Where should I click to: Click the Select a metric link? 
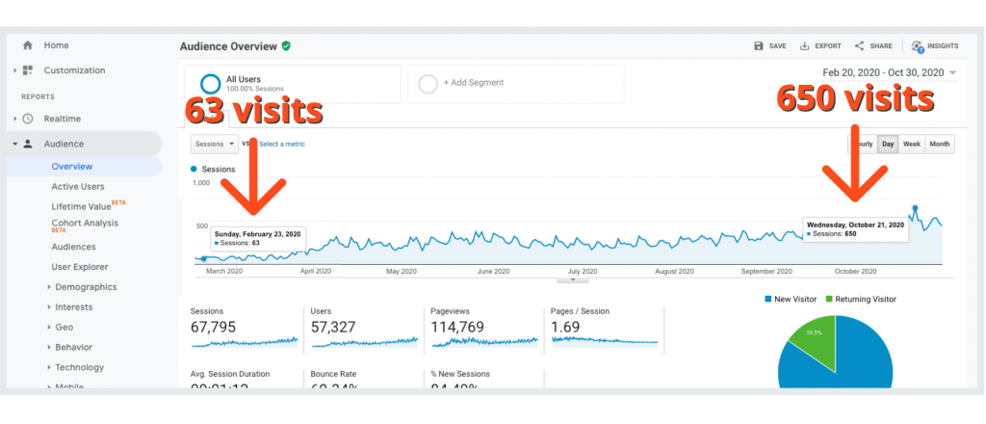(282, 144)
